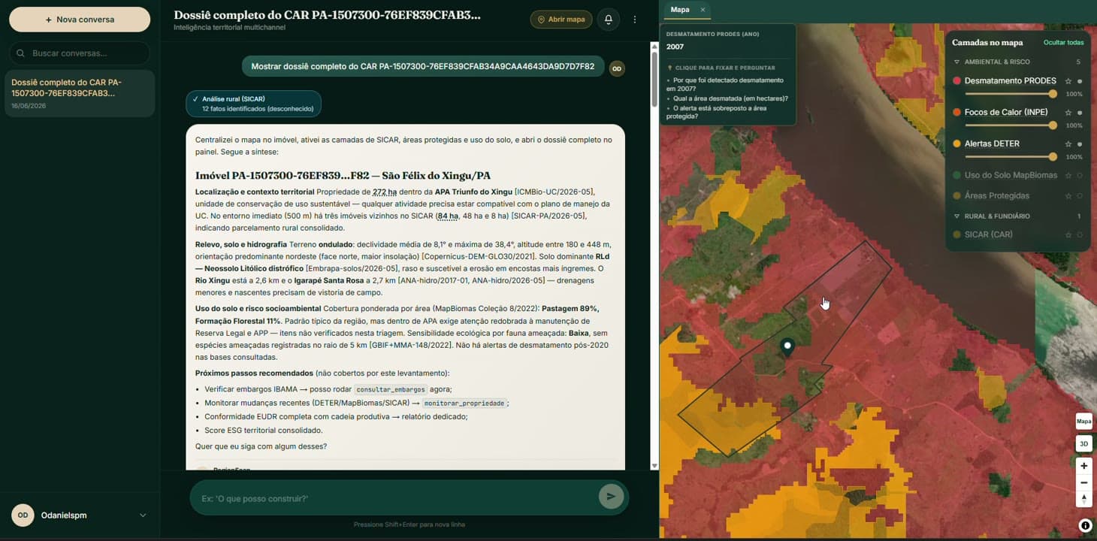
Task: Show the SICAR (CAR) layer
Action: [1080, 235]
